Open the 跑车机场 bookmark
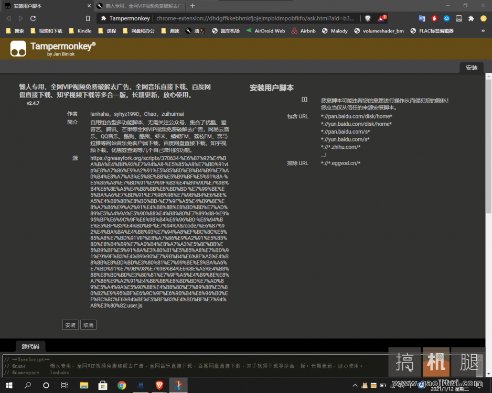 [226, 31]
